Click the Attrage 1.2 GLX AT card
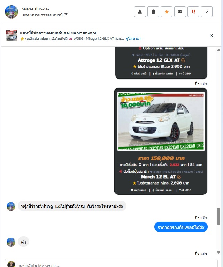The image size is (223, 267). pos(161,63)
